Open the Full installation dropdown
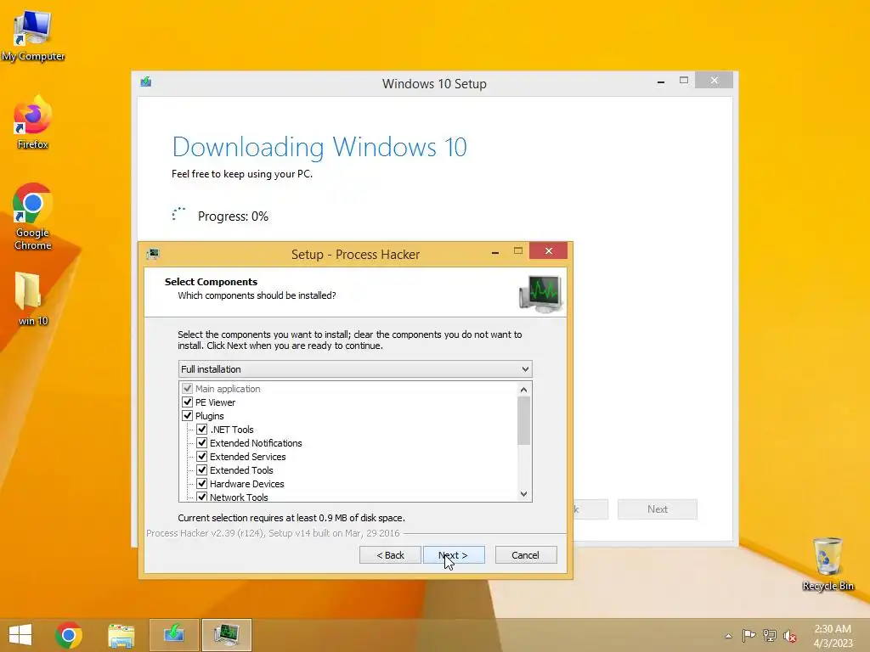Screen dimensions: 870x652 coord(355,369)
